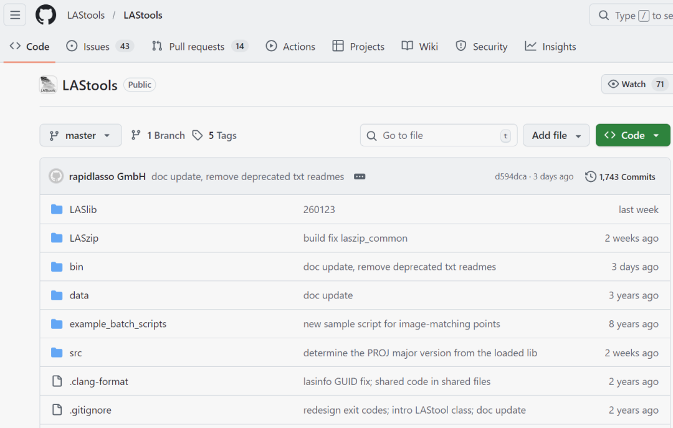This screenshot has height=428, width=673.
Task: Go to the Actions tab label
Action: pyautogui.click(x=298, y=46)
